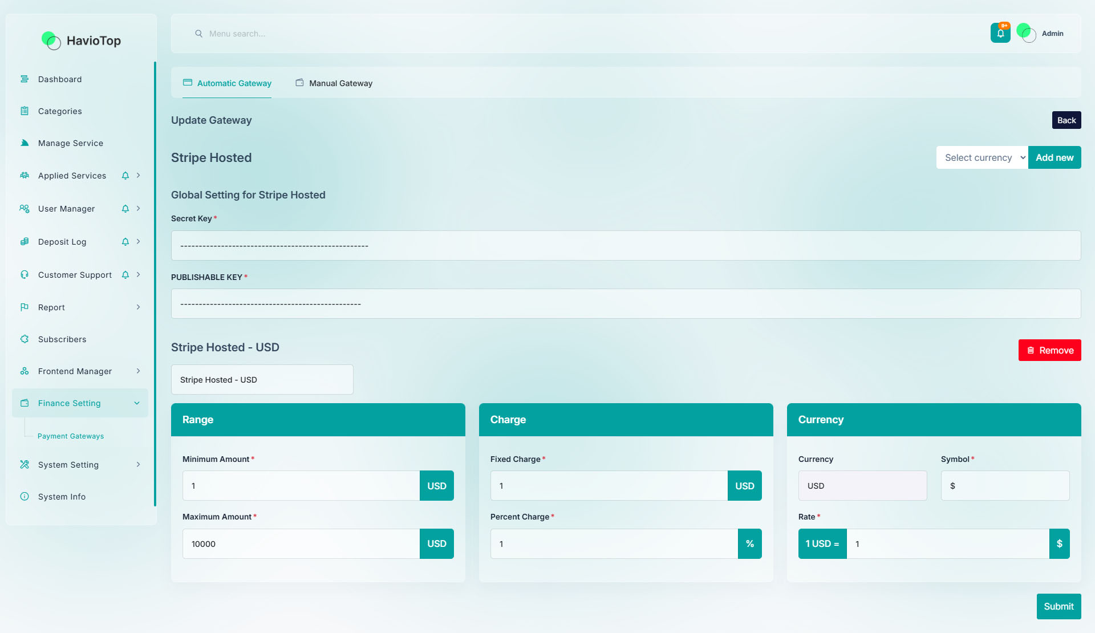The image size is (1095, 633).
Task: Collapse the Finance Setting submenu chevron
Action: pyautogui.click(x=137, y=403)
